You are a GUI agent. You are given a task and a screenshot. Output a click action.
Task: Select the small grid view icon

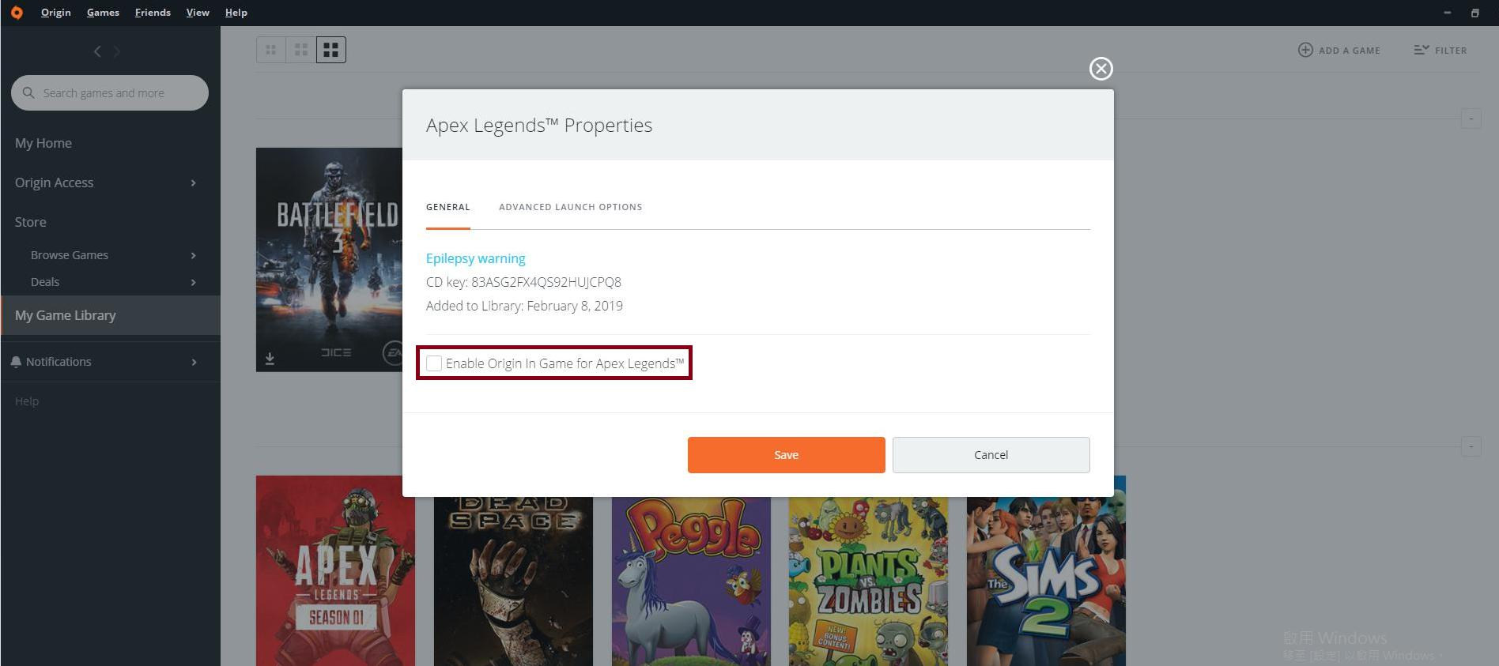pyautogui.click(x=270, y=50)
